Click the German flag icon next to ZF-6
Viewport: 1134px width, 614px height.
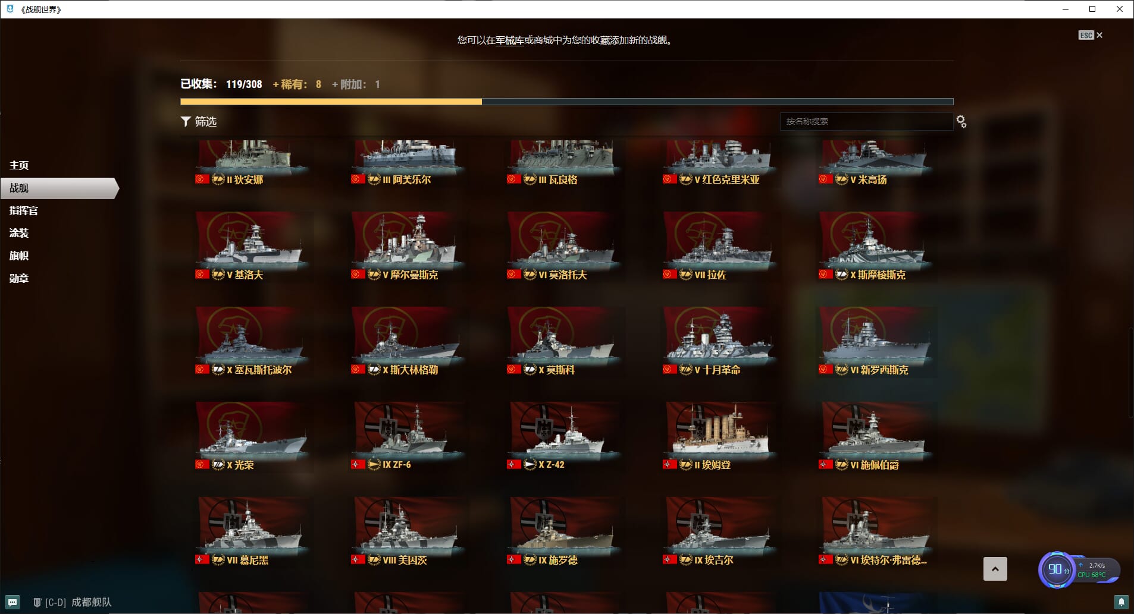click(x=358, y=465)
